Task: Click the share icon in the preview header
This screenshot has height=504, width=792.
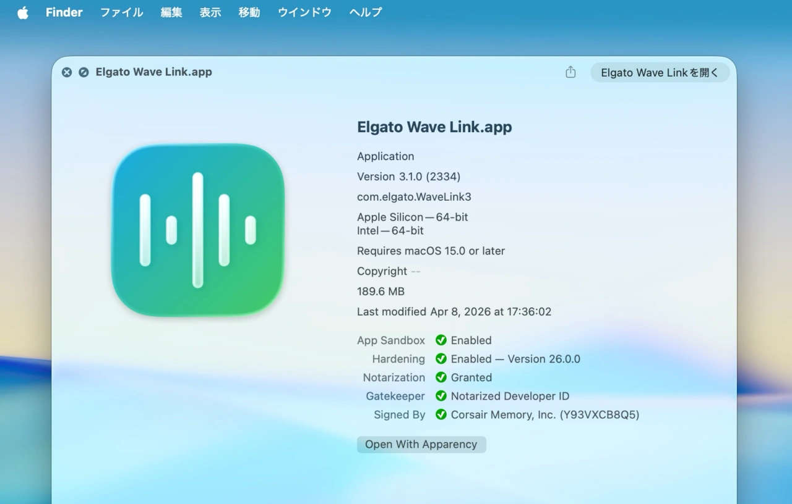Action: click(x=570, y=72)
